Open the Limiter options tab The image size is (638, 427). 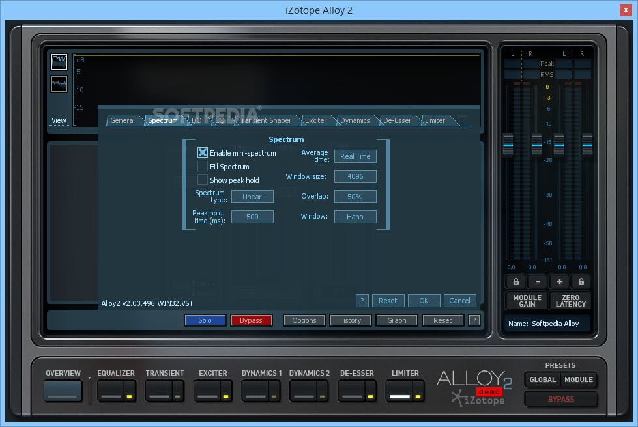tap(435, 120)
